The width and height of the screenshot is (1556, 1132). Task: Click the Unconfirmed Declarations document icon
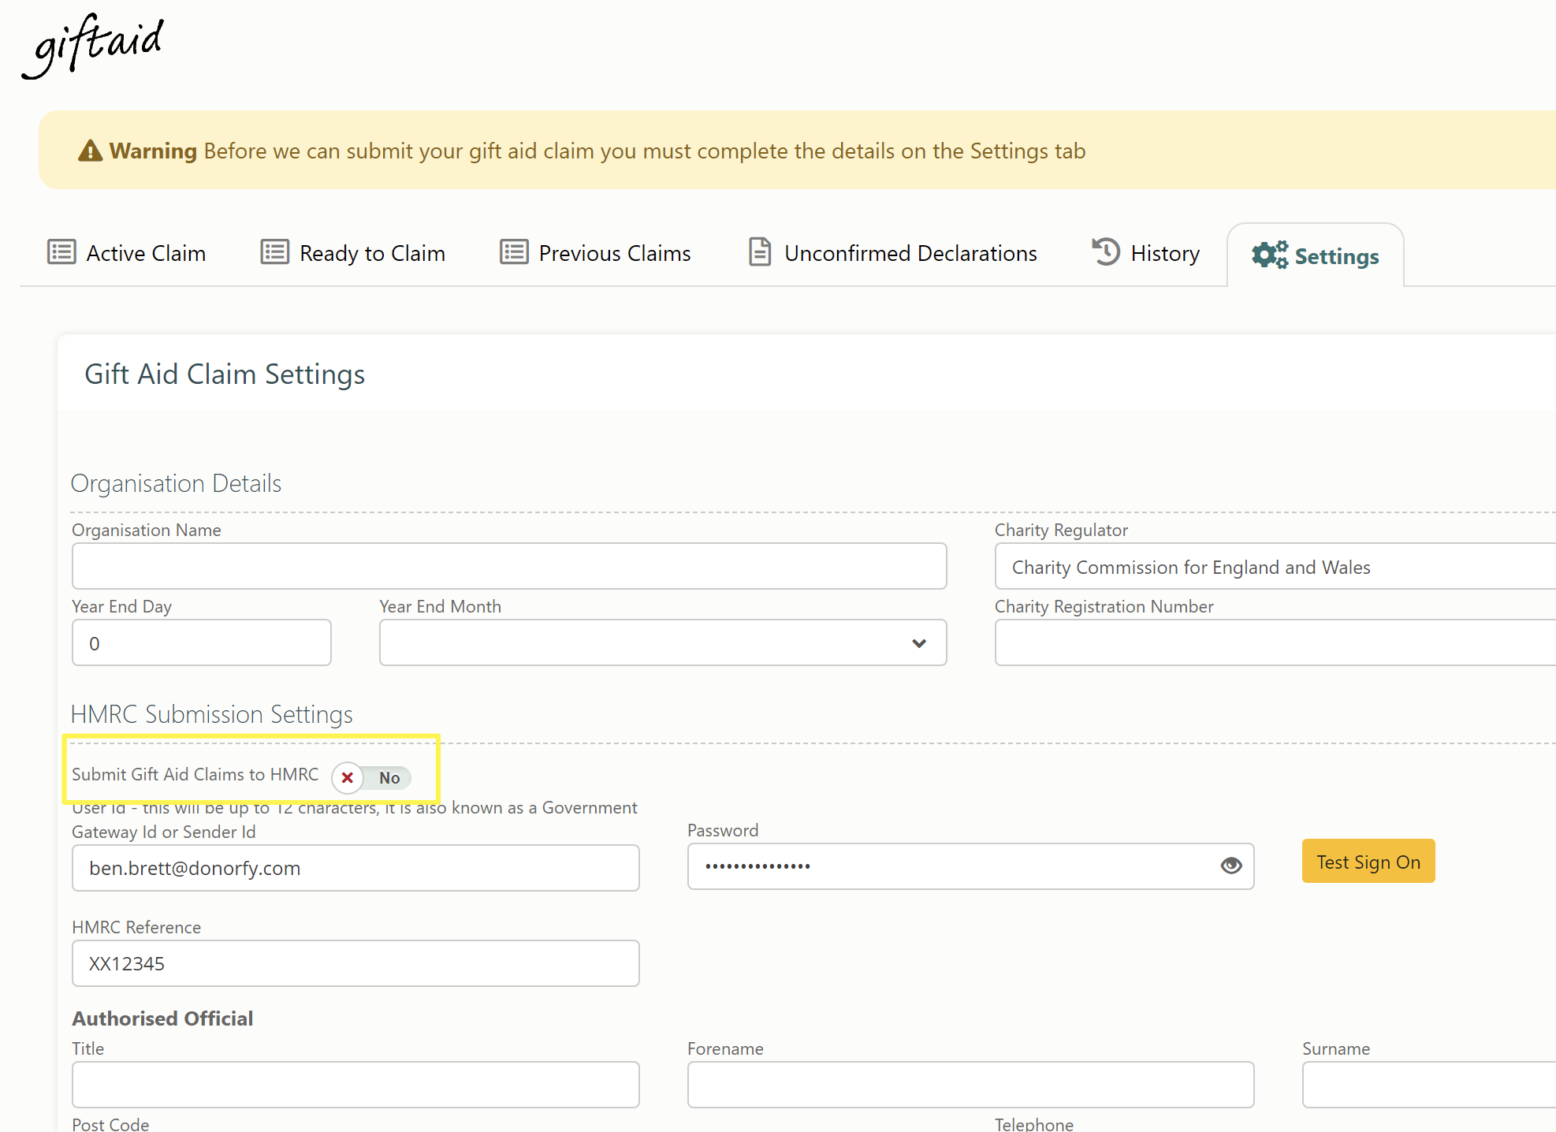point(760,252)
